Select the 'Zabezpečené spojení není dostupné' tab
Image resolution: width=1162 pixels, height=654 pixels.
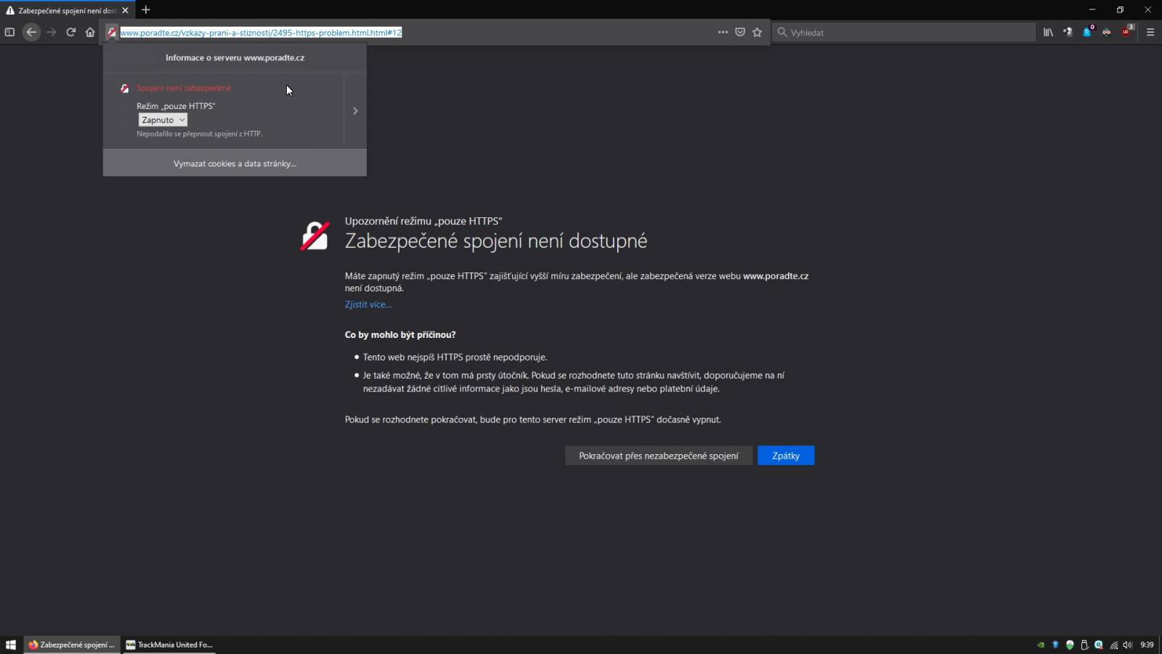66,10
